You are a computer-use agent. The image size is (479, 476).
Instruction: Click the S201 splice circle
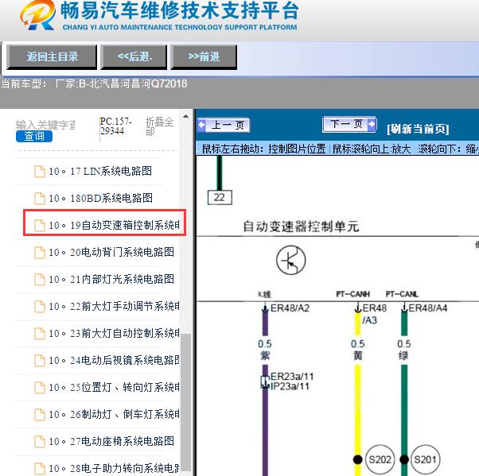[425, 459]
